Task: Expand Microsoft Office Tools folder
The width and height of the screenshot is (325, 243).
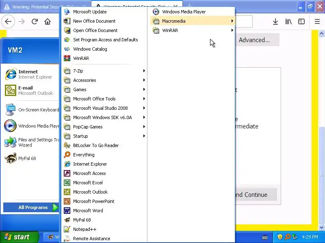Action: [104, 99]
